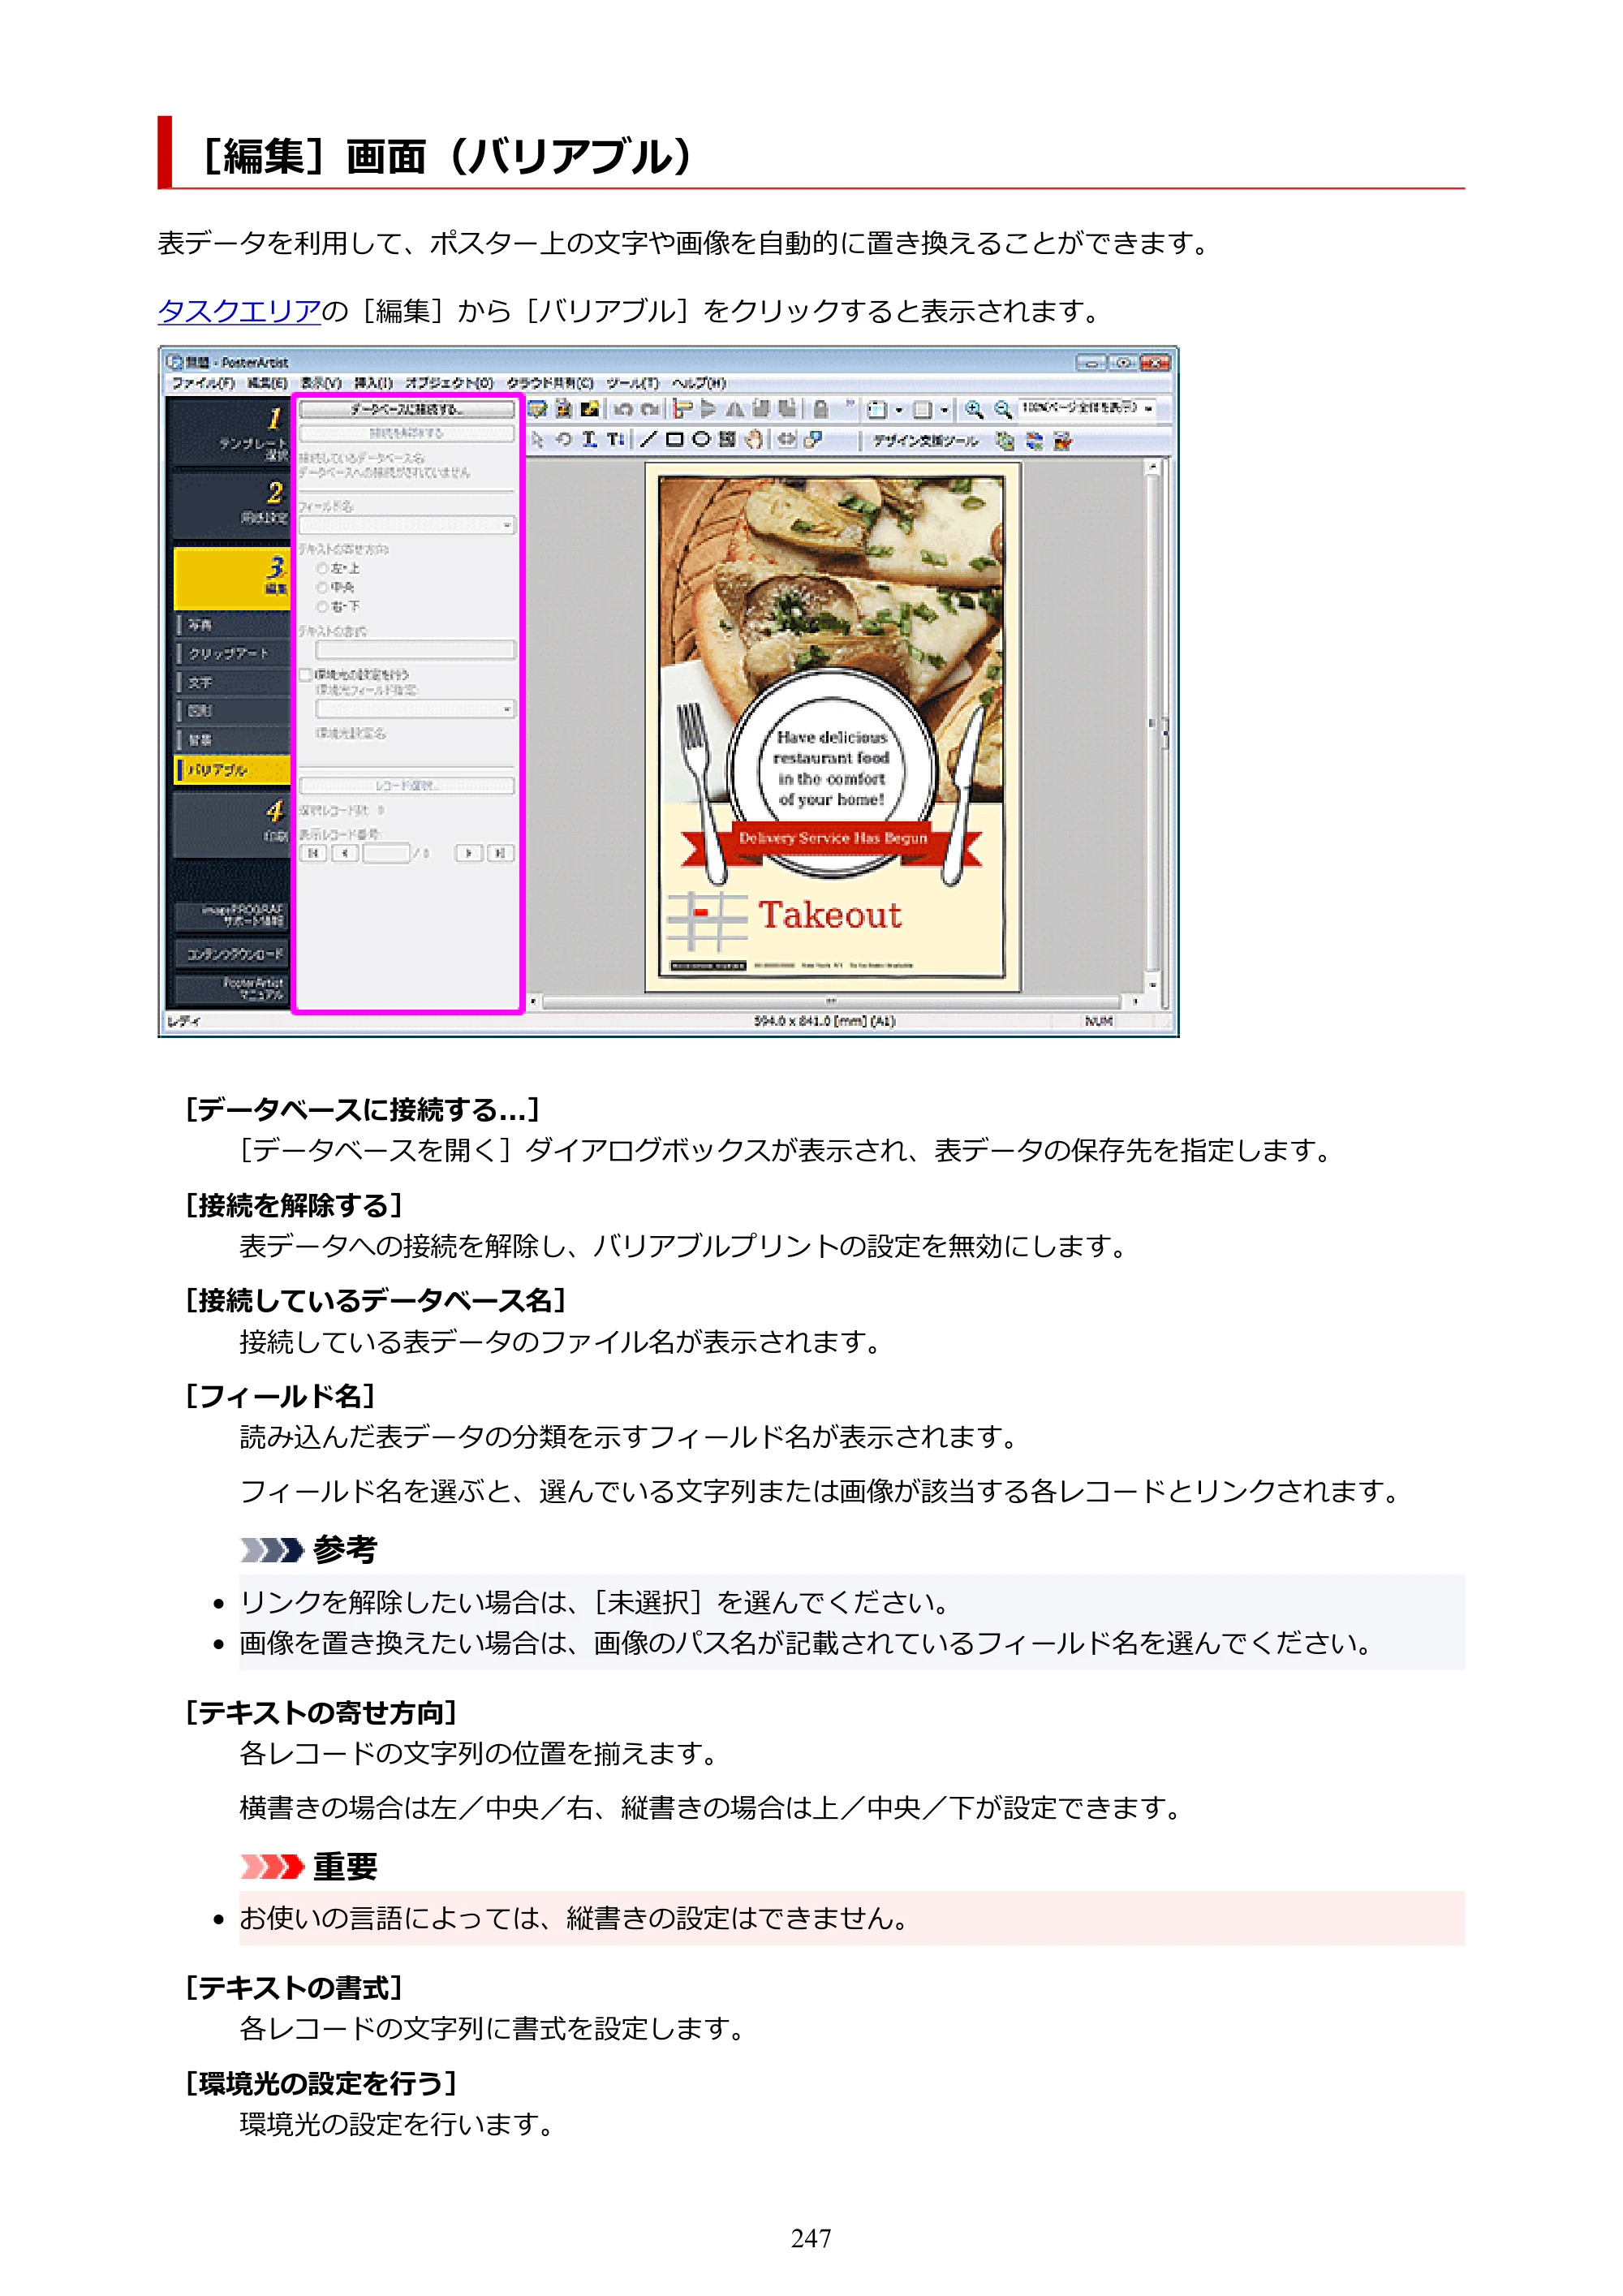Select the クリップアート task in sidebar

(232, 653)
